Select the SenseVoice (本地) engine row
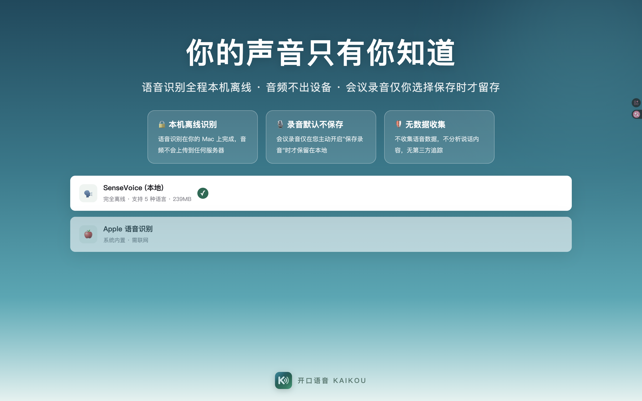This screenshot has height=401, width=642. (321, 193)
